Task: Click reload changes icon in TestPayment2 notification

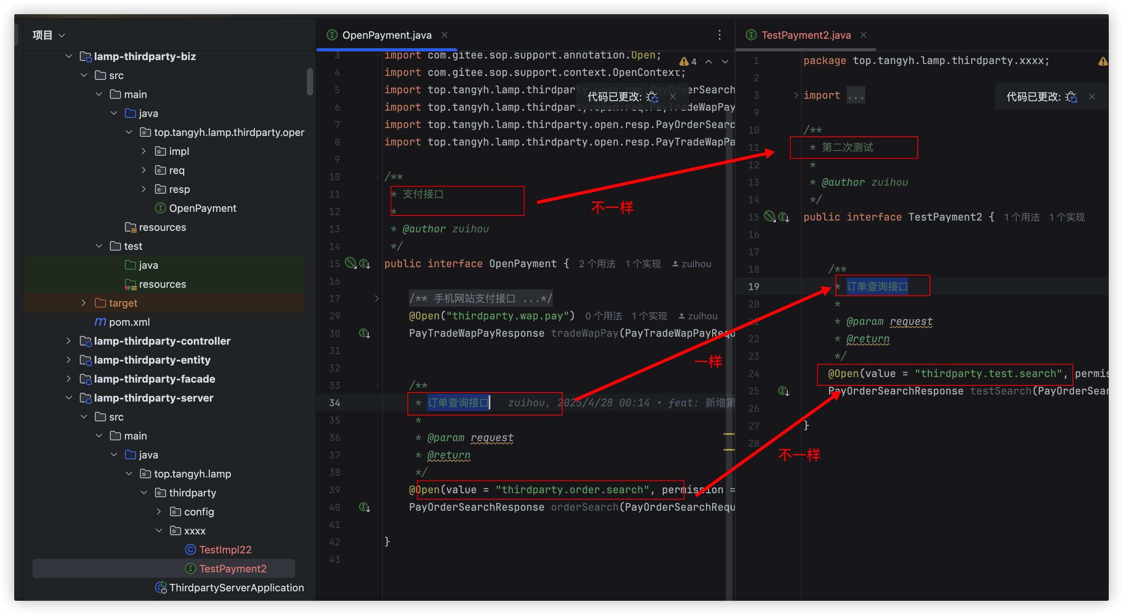Action: pyautogui.click(x=1071, y=97)
